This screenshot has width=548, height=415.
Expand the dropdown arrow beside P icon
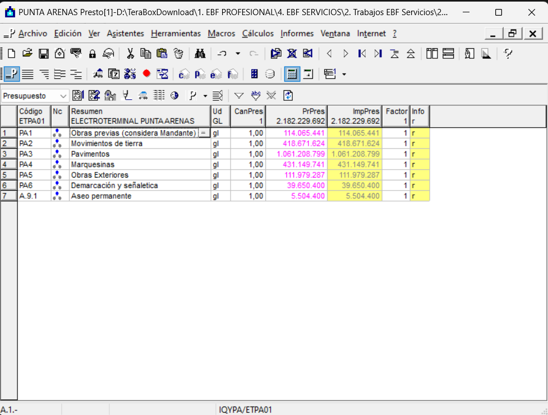(205, 96)
